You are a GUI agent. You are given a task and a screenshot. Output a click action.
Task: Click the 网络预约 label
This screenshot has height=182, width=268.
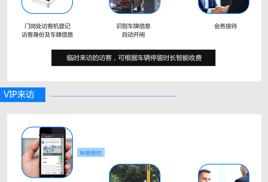pos(91,153)
